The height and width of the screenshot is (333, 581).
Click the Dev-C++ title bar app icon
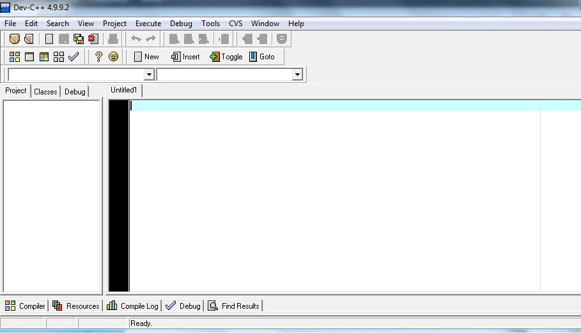[x=5, y=7]
